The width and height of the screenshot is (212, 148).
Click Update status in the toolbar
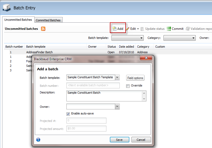(x=153, y=29)
